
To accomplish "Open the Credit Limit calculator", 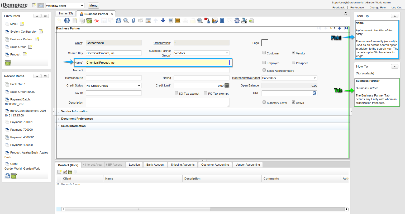I will 227,85.
